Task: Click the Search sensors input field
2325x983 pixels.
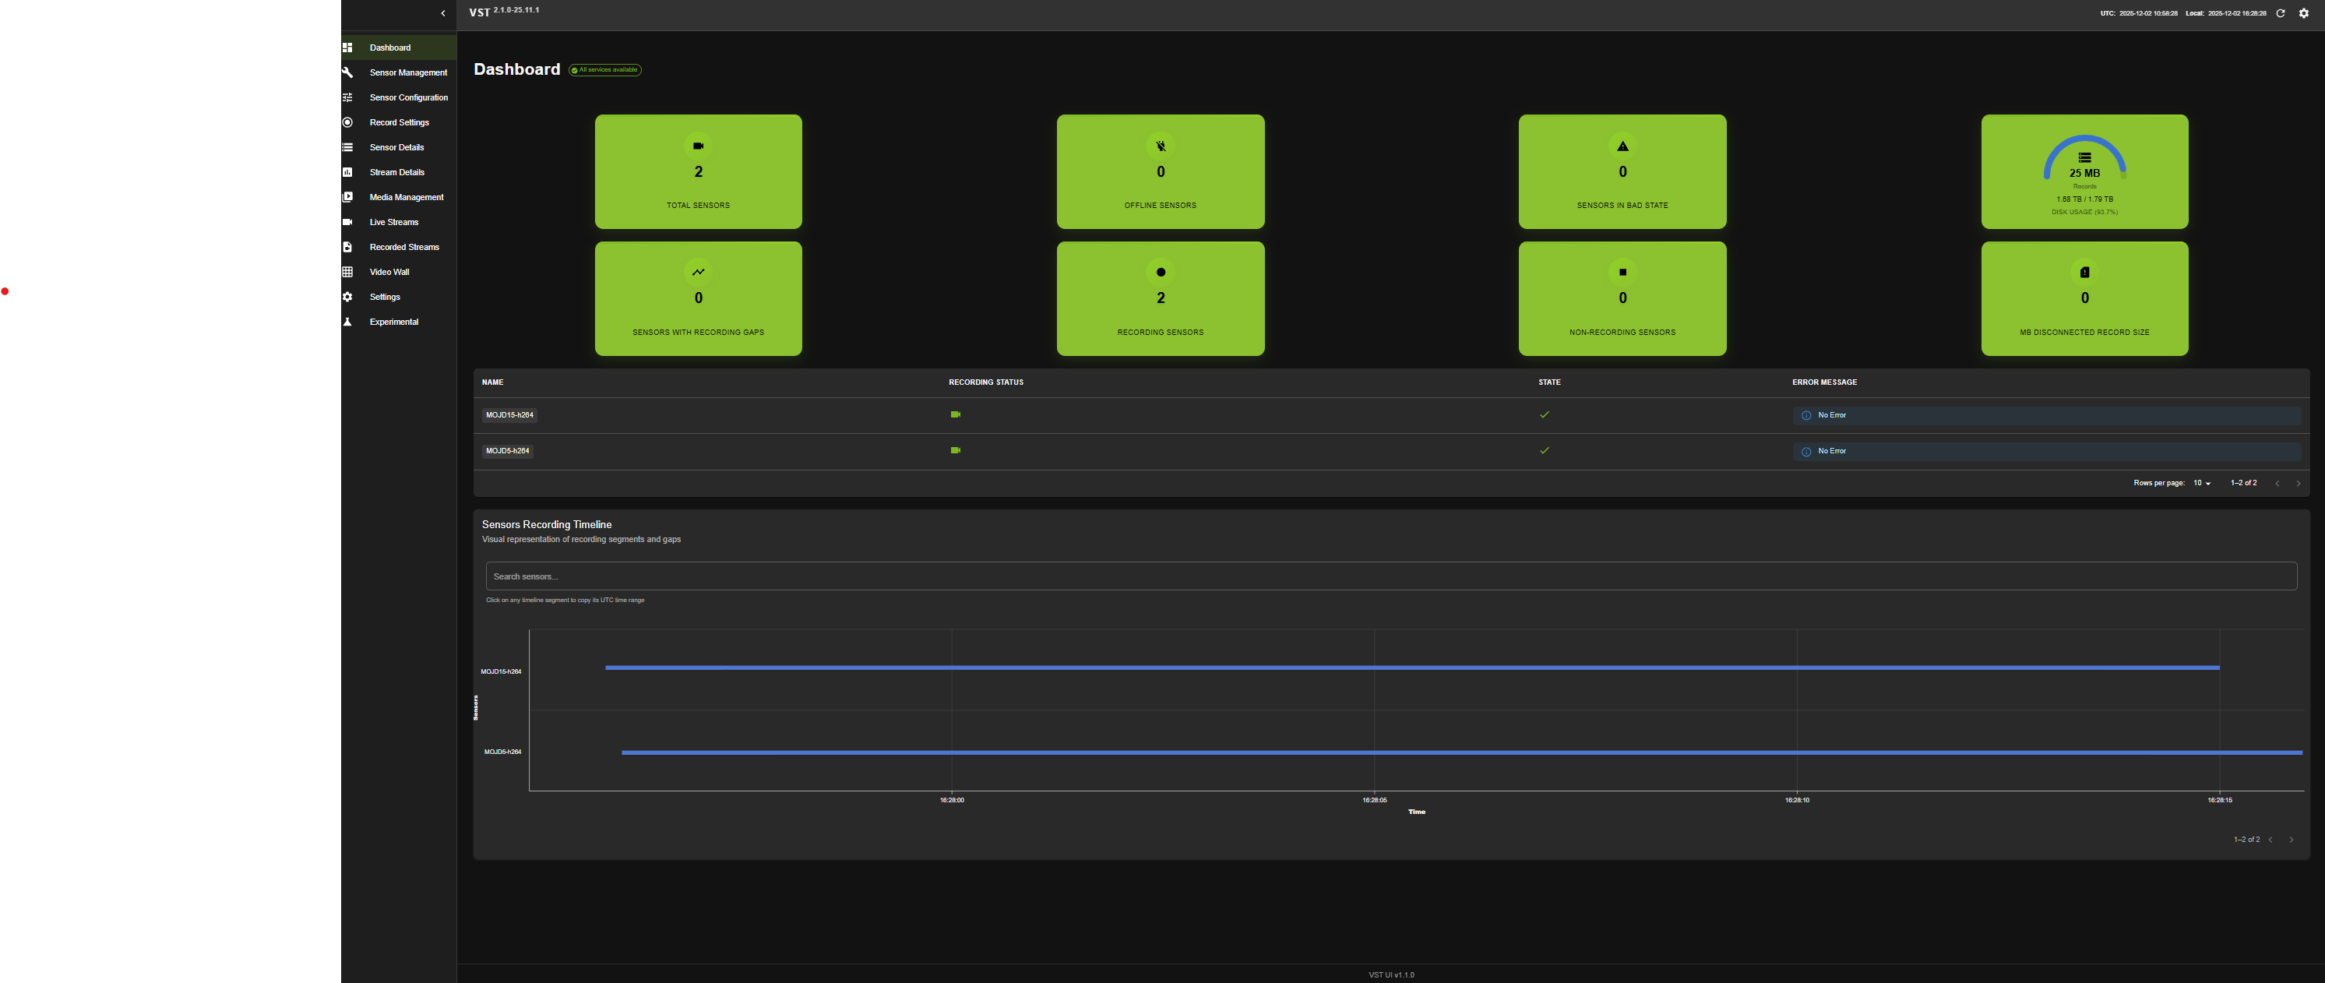Action: coord(1390,576)
